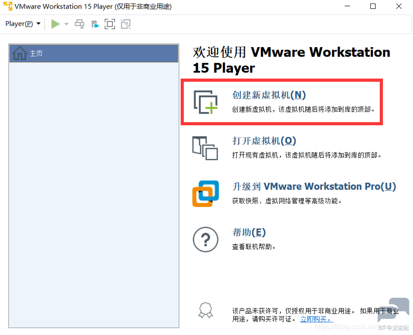The width and height of the screenshot is (413, 335).
Task: Click the 打开虚拟机(O) link
Action: tap(264, 141)
